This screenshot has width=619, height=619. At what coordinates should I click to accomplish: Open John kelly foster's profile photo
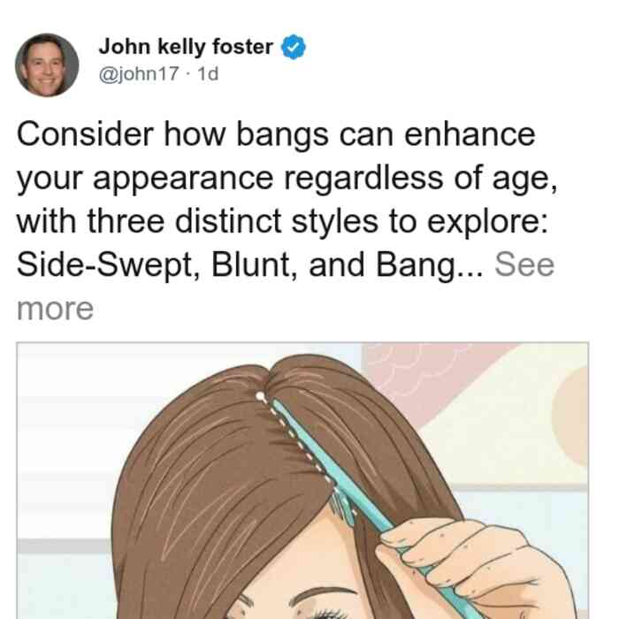tap(47, 65)
